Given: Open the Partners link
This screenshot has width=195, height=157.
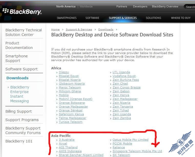Looking at the screenshot, I should [122, 6].
